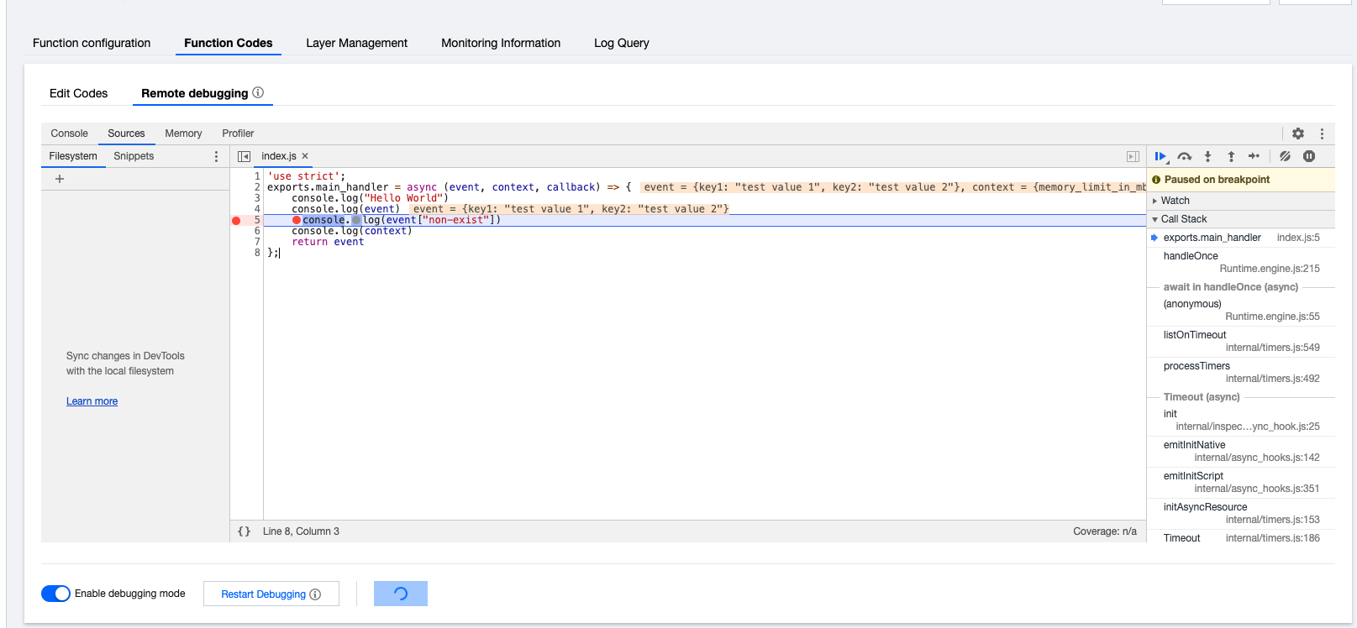
Task: Add a folder to the workspace with the plus icon
Action: (60, 179)
